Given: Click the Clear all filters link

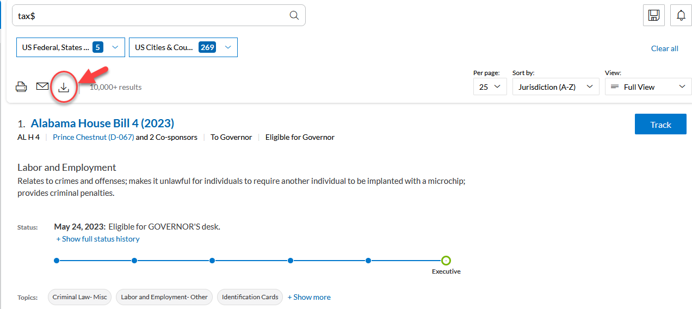Looking at the screenshot, I should pyautogui.click(x=664, y=48).
